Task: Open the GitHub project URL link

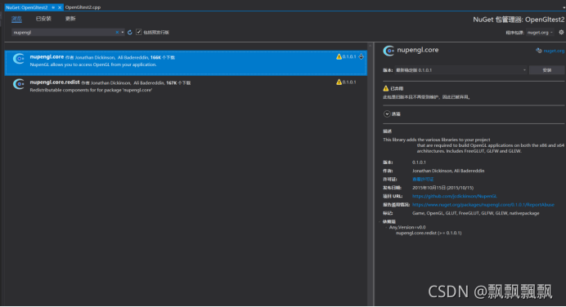Action: (454, 196)
